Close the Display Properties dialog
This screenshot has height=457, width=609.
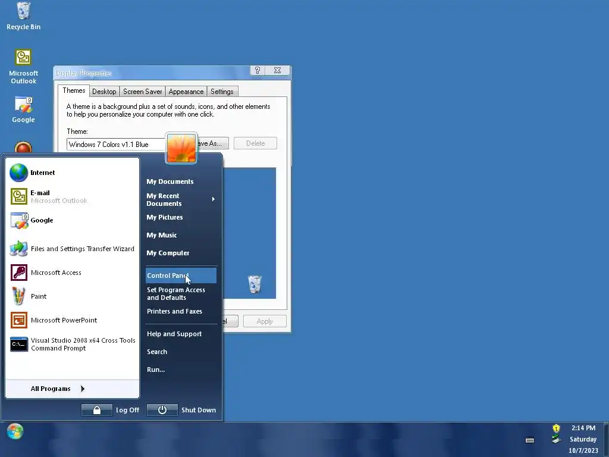pyautogui.click(x=277, y=70)
